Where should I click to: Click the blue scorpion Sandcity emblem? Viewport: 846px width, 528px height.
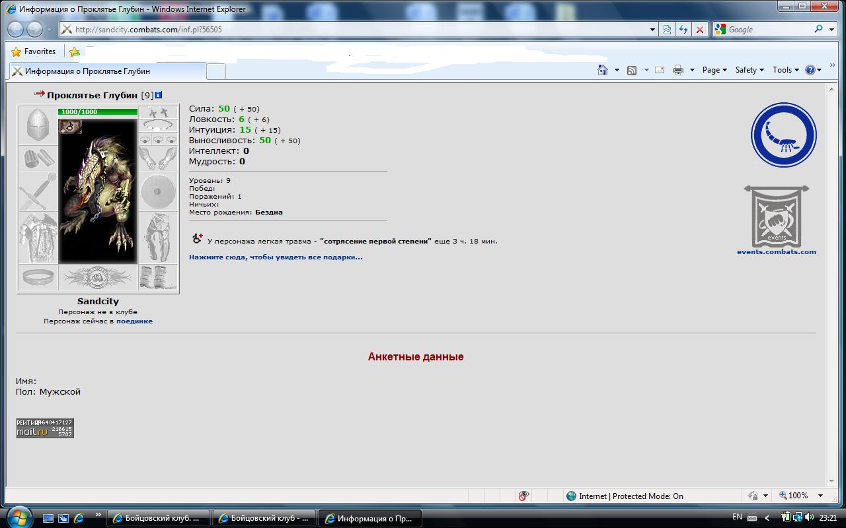click(x=783, y=135)
